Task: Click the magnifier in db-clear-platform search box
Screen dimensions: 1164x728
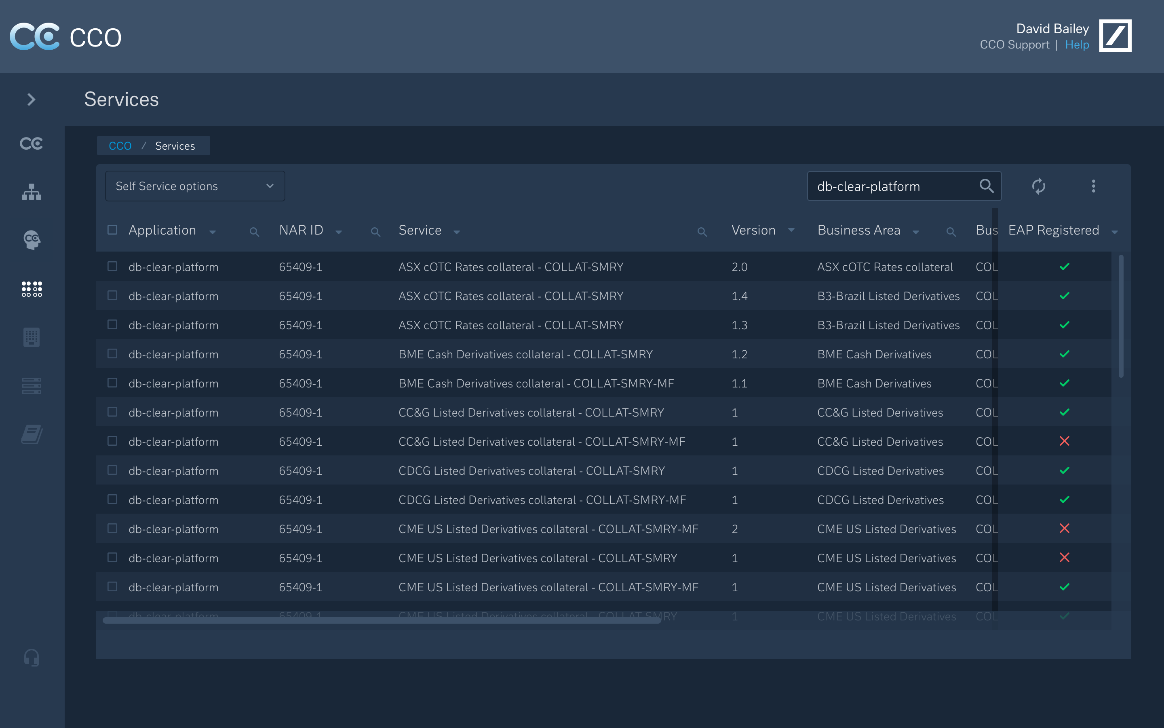Action: pyautogui.click(x=986, y=186)
